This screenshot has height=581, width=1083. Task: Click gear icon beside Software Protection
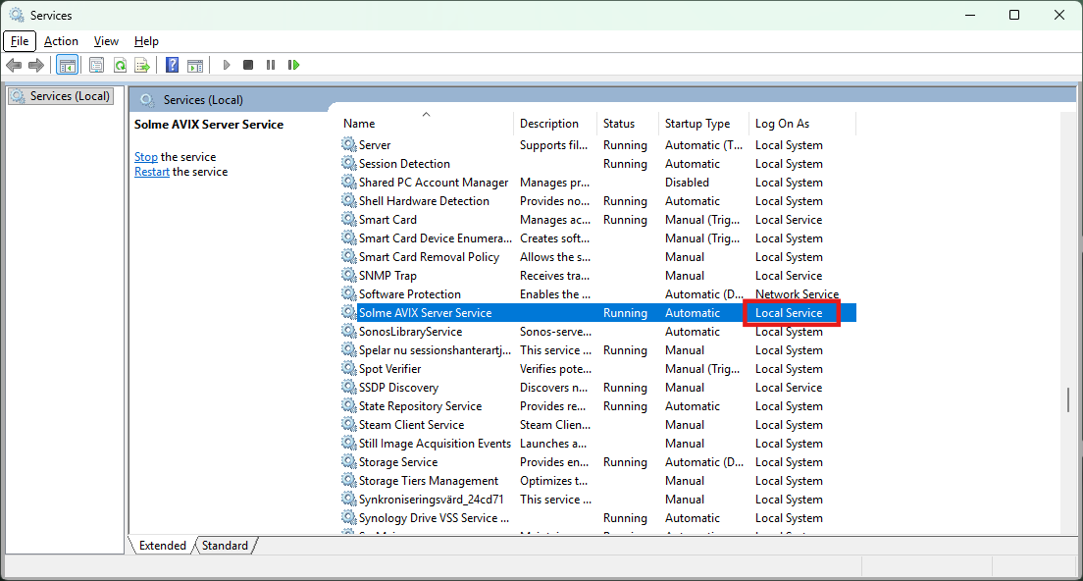349,293
